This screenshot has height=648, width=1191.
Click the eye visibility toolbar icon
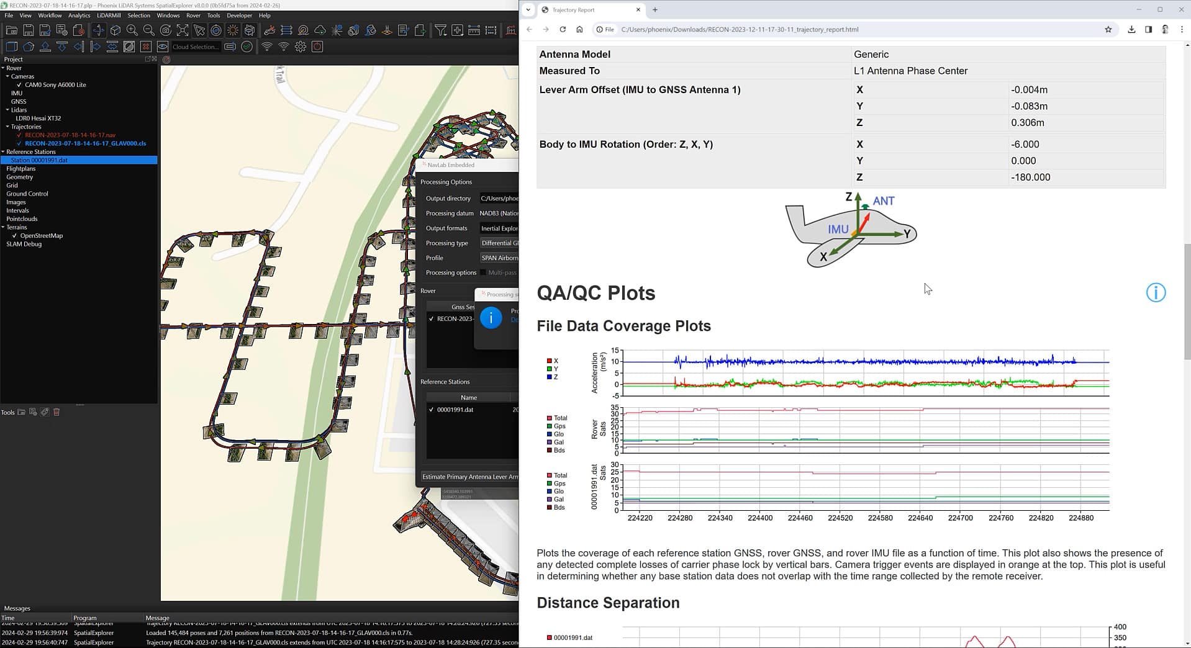click(x=161, y=46)
